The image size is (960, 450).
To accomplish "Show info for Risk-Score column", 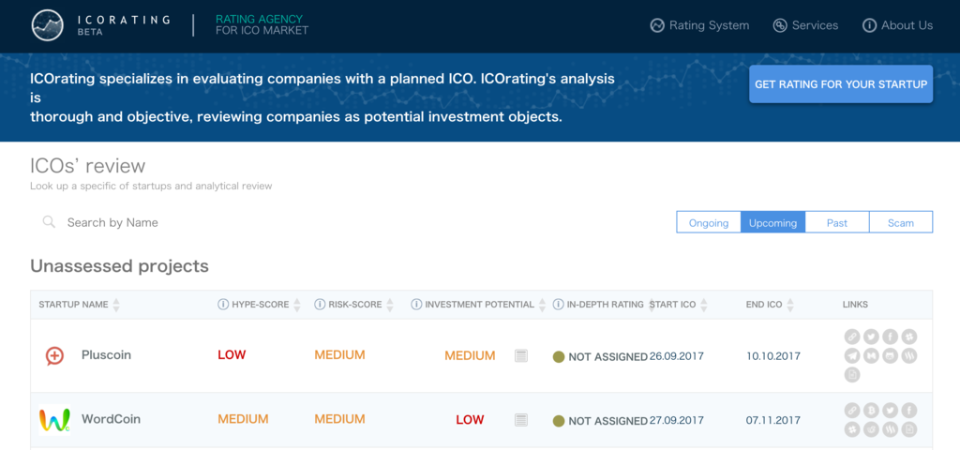I will (319, 305).
